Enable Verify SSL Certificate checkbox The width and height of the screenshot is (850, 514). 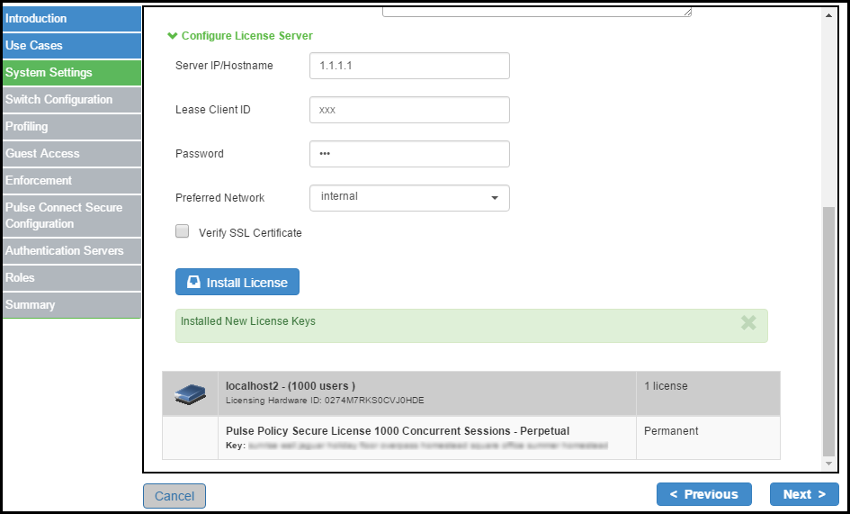[182, 231]
